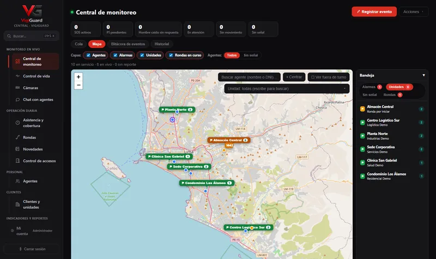Select Sede Corporativa list row

pos(392,149)
